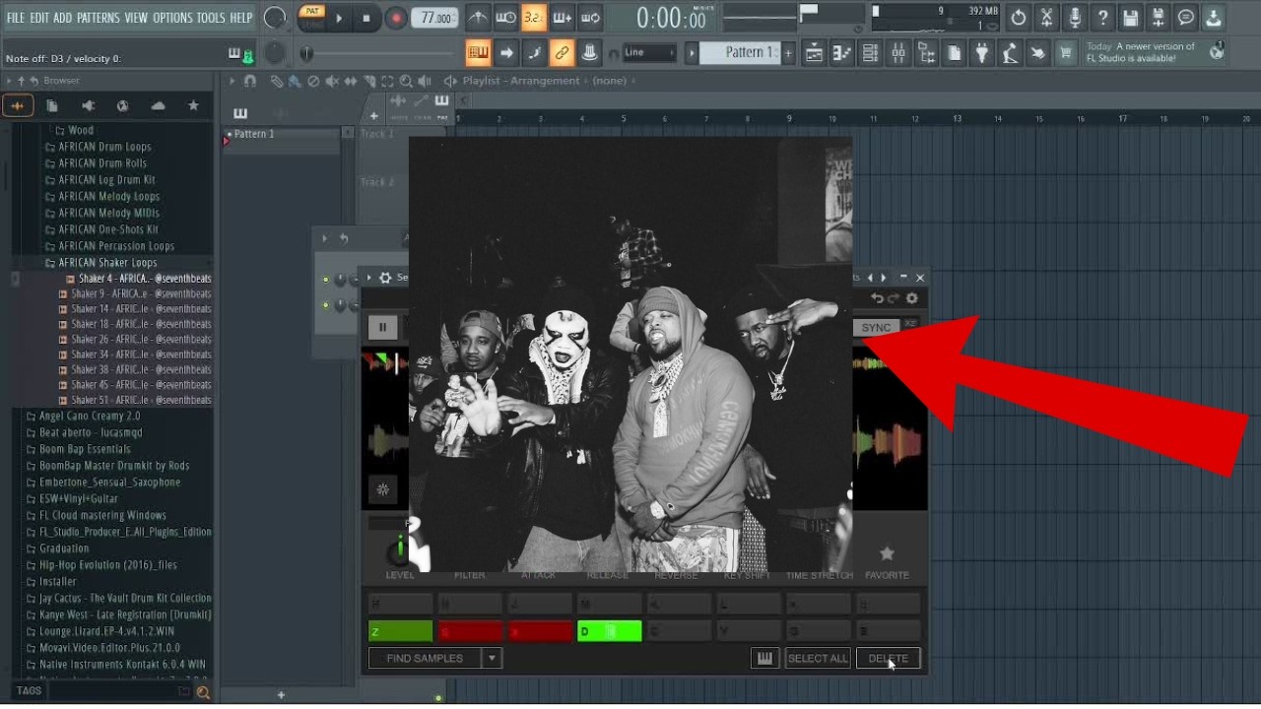Open the OPTIONS menu
The image size is (1261, 709).
click(172, 18)
